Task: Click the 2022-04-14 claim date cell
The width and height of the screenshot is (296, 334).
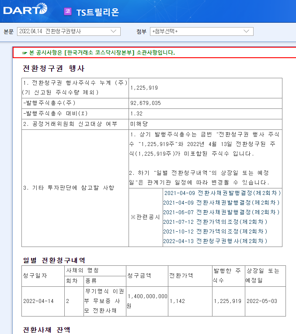Action: 43,301
